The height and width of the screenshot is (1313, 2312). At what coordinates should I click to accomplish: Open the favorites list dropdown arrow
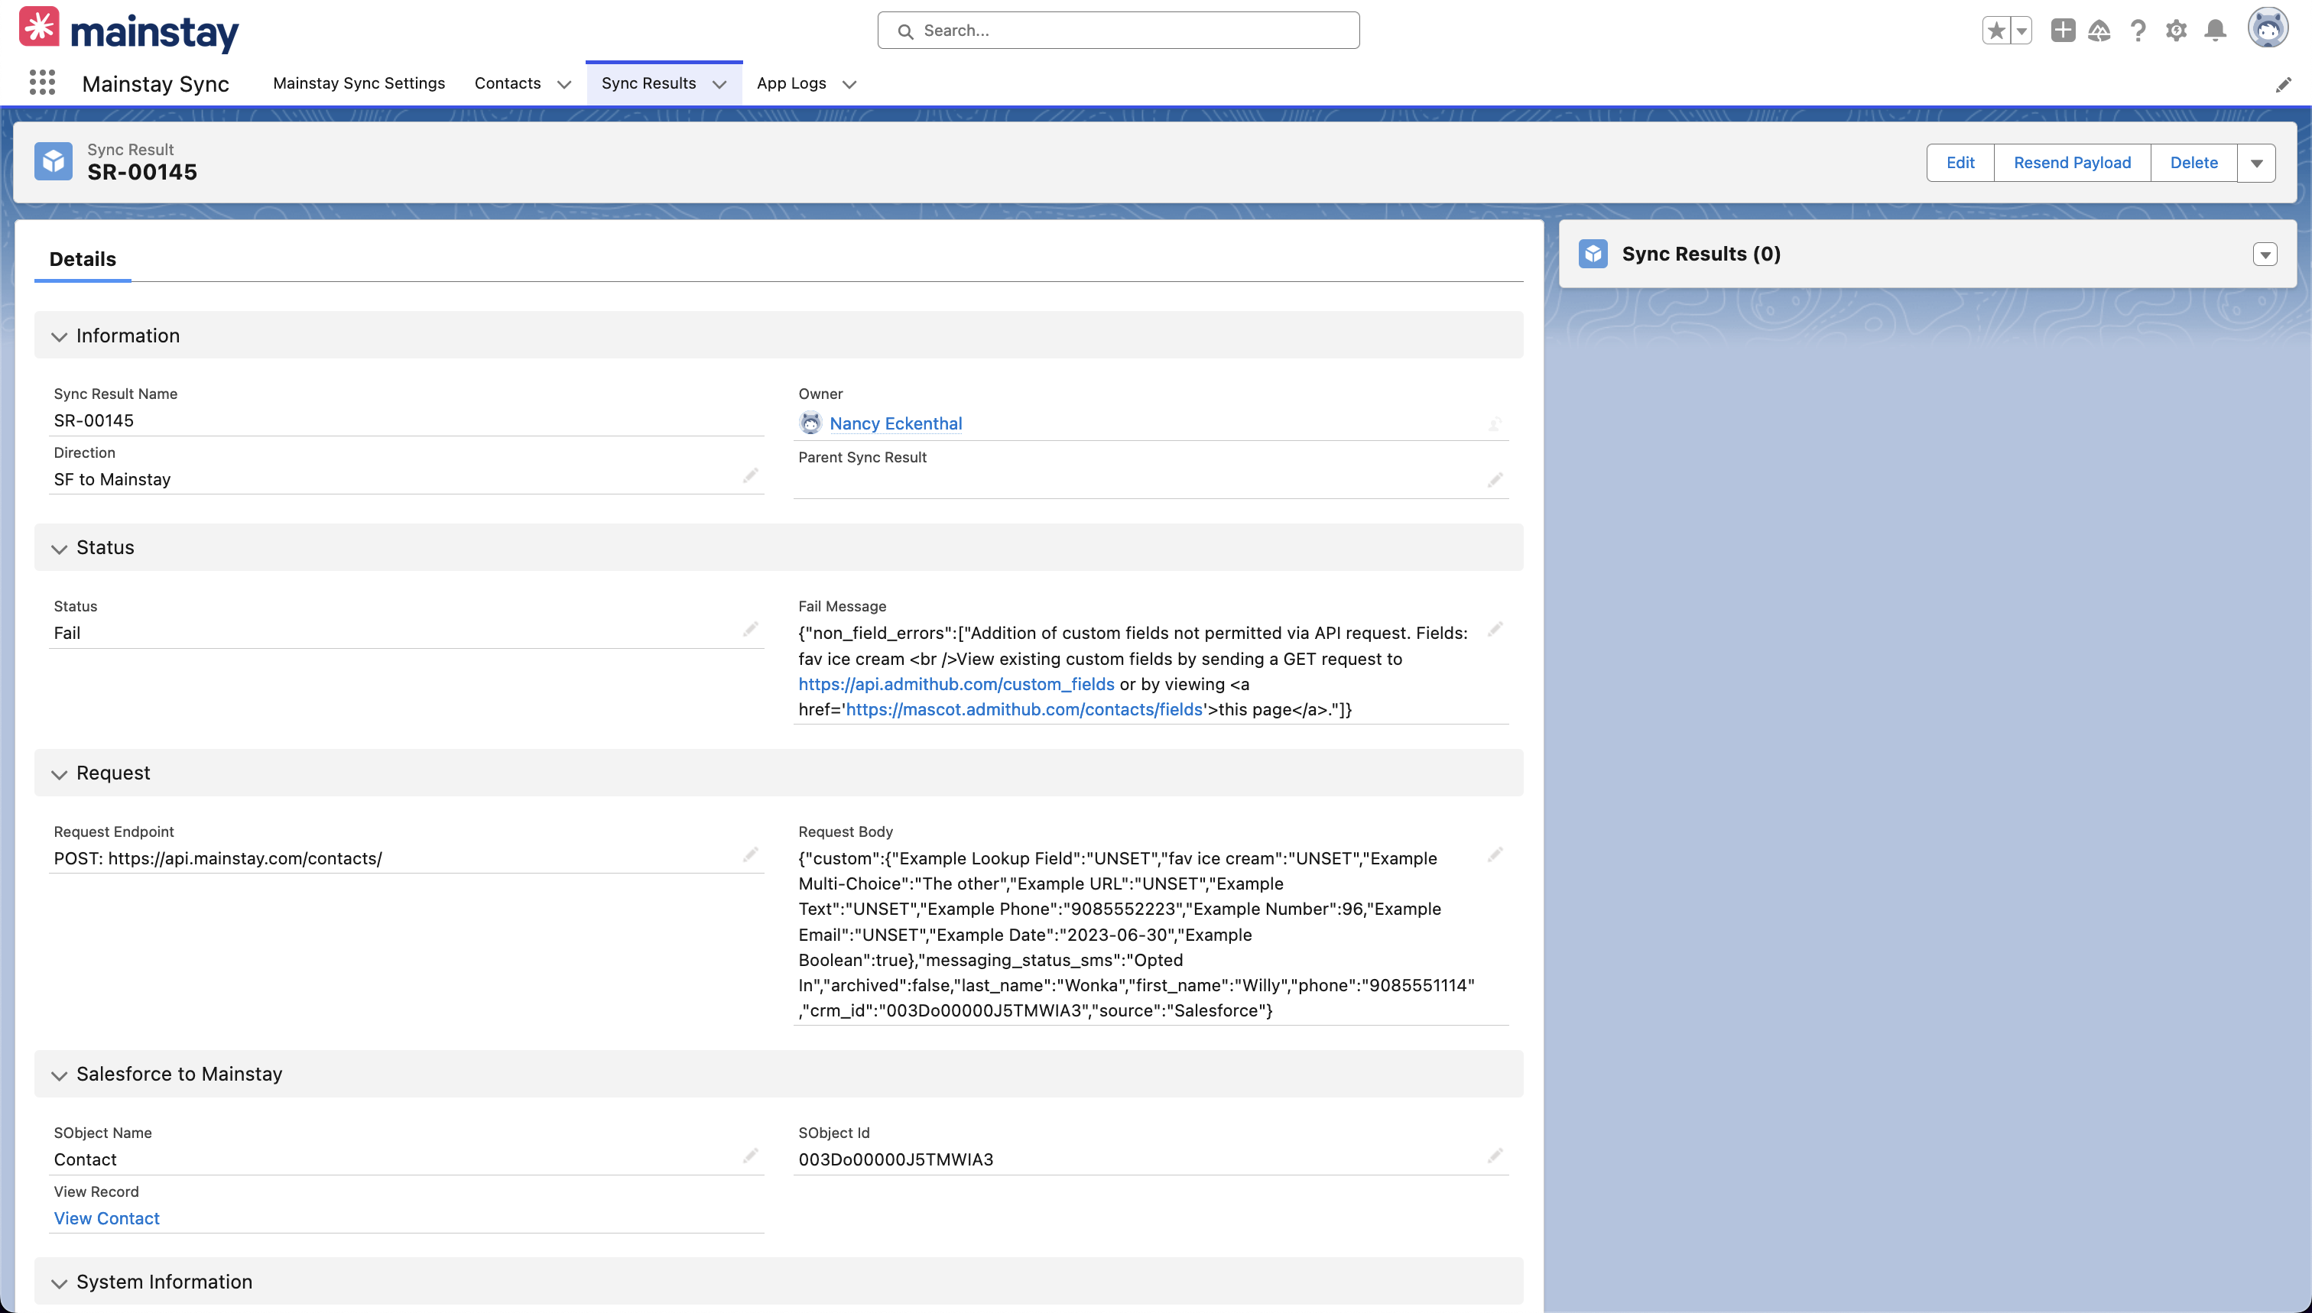pos(2021,31)
